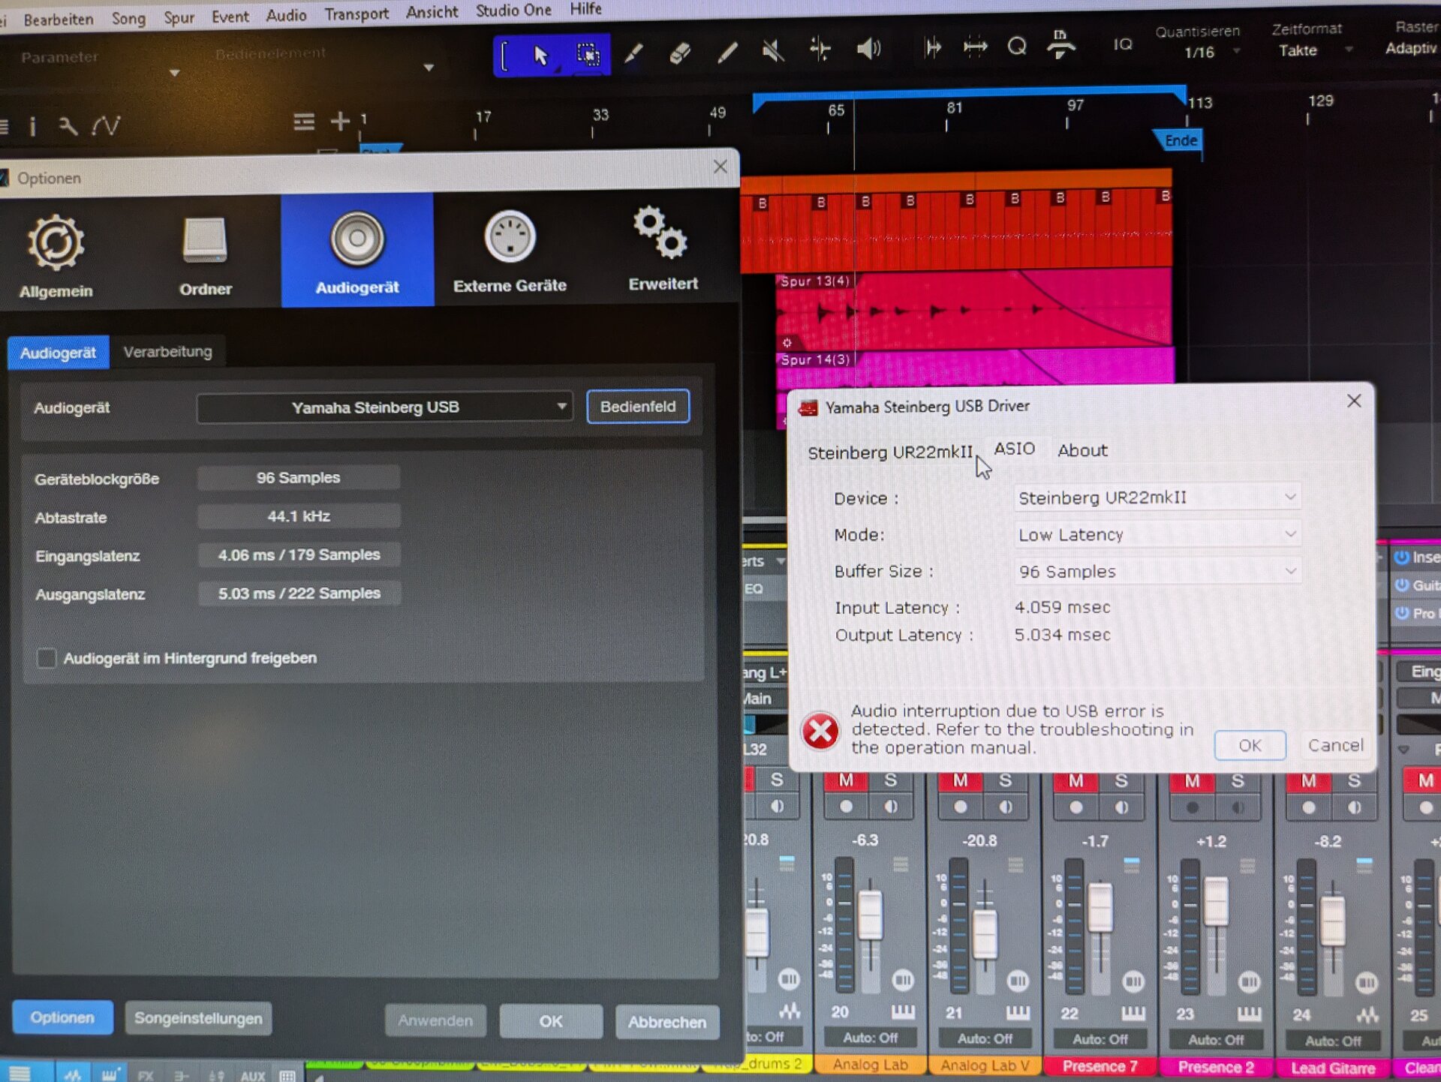
Task: Click Cancel in the driver dialog
Action: [1335, 745]
